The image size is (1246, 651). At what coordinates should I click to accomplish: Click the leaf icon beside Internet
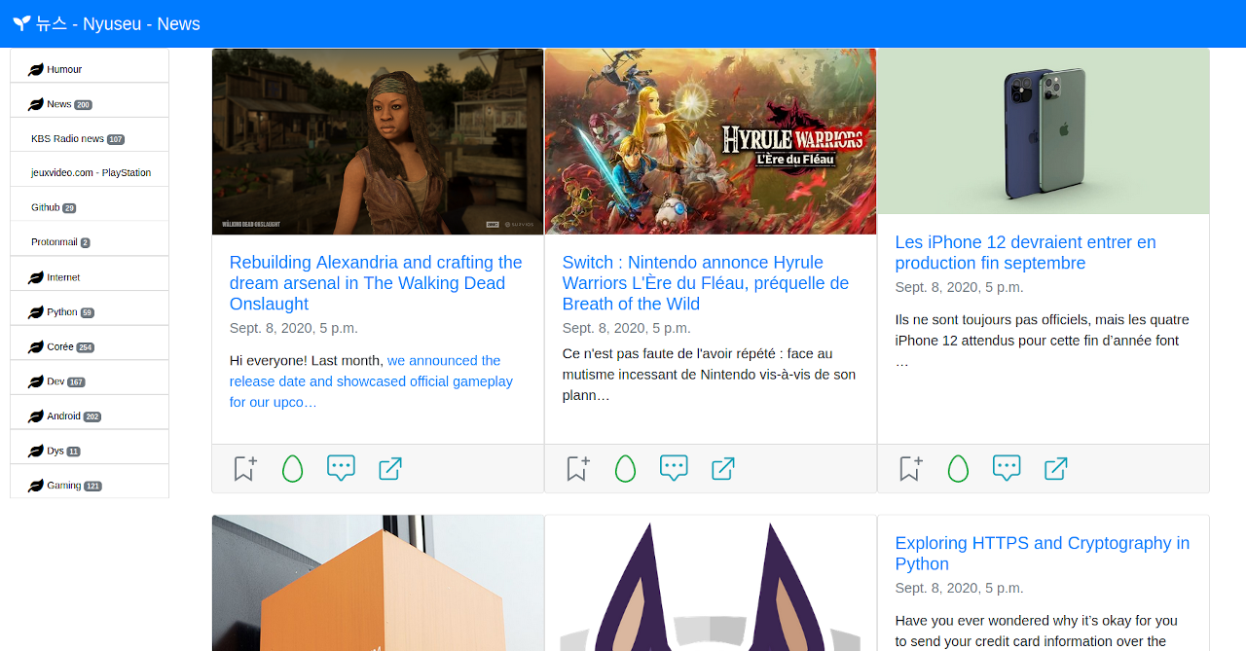click(36, 278)
